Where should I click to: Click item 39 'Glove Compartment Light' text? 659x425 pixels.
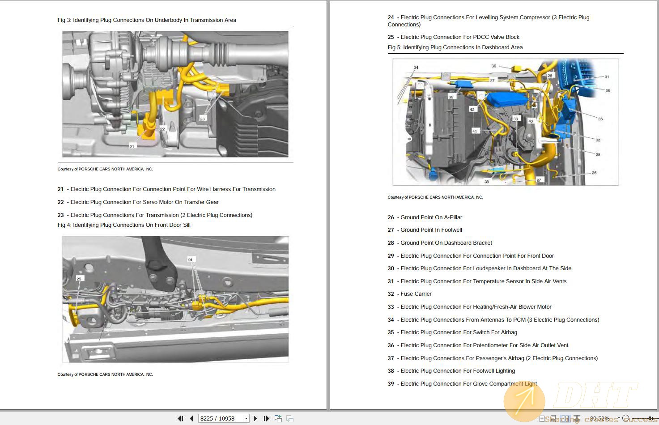tap(505, 384)
